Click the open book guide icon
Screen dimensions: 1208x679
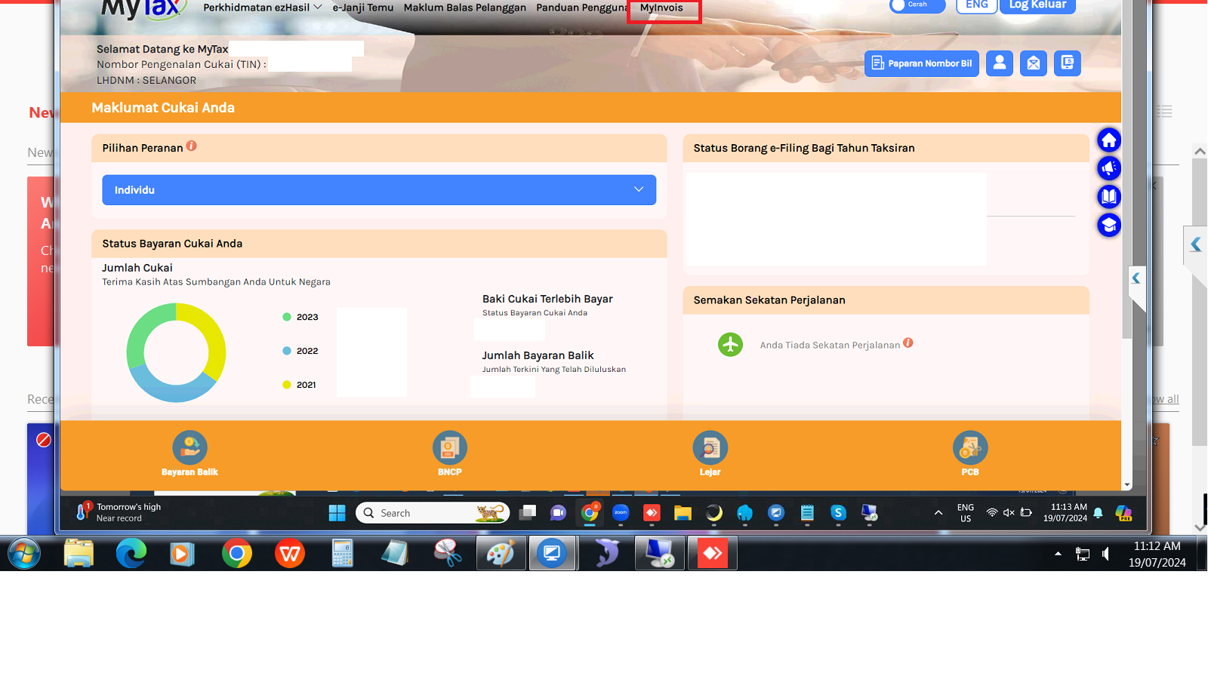(x=1108, y=197)
